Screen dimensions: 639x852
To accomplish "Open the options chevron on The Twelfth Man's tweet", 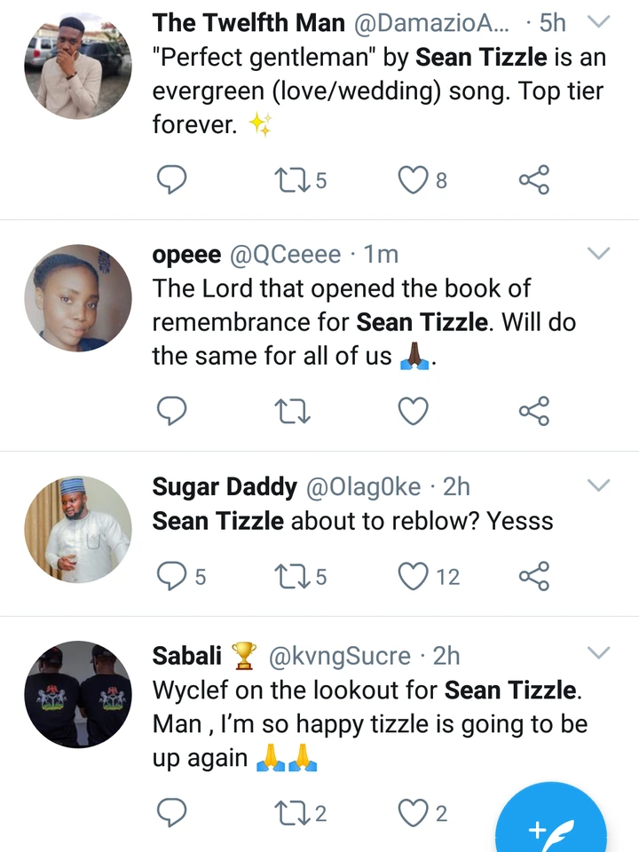I will click(600, 21).
